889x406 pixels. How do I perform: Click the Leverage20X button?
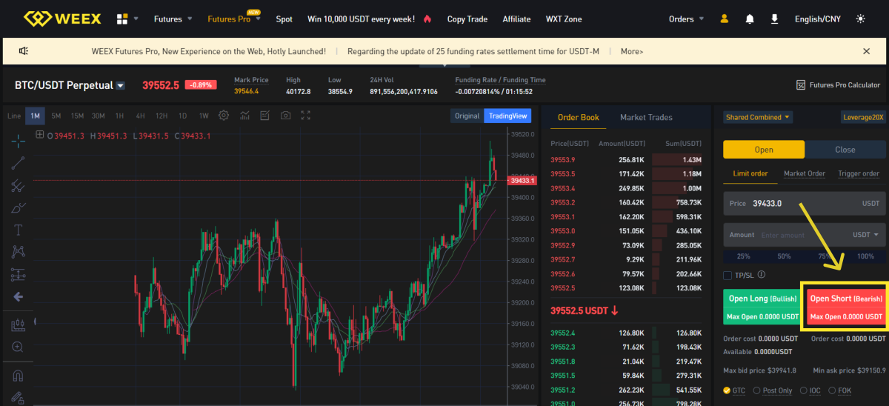(863, 117)
